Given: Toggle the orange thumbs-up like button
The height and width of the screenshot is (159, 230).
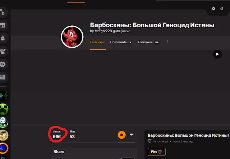Looking at the screenshot, I should (x=121, y=135).
